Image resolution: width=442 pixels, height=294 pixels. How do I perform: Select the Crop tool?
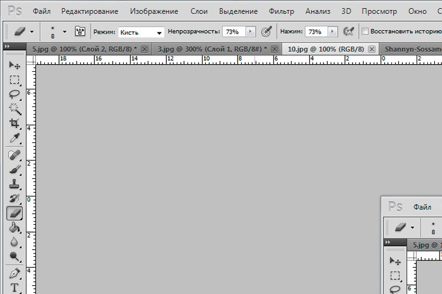(14, 123)
